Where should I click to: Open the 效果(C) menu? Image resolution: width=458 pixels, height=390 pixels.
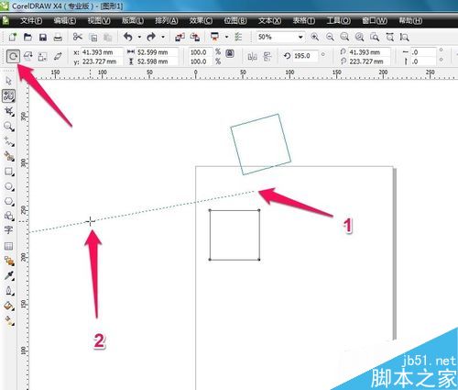click(x=201, y=21)
